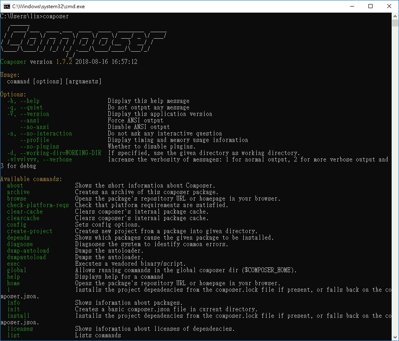Screen dimensions: 399x341
Task: Click the '-q, --quiet' option
Action: (25, 107)
